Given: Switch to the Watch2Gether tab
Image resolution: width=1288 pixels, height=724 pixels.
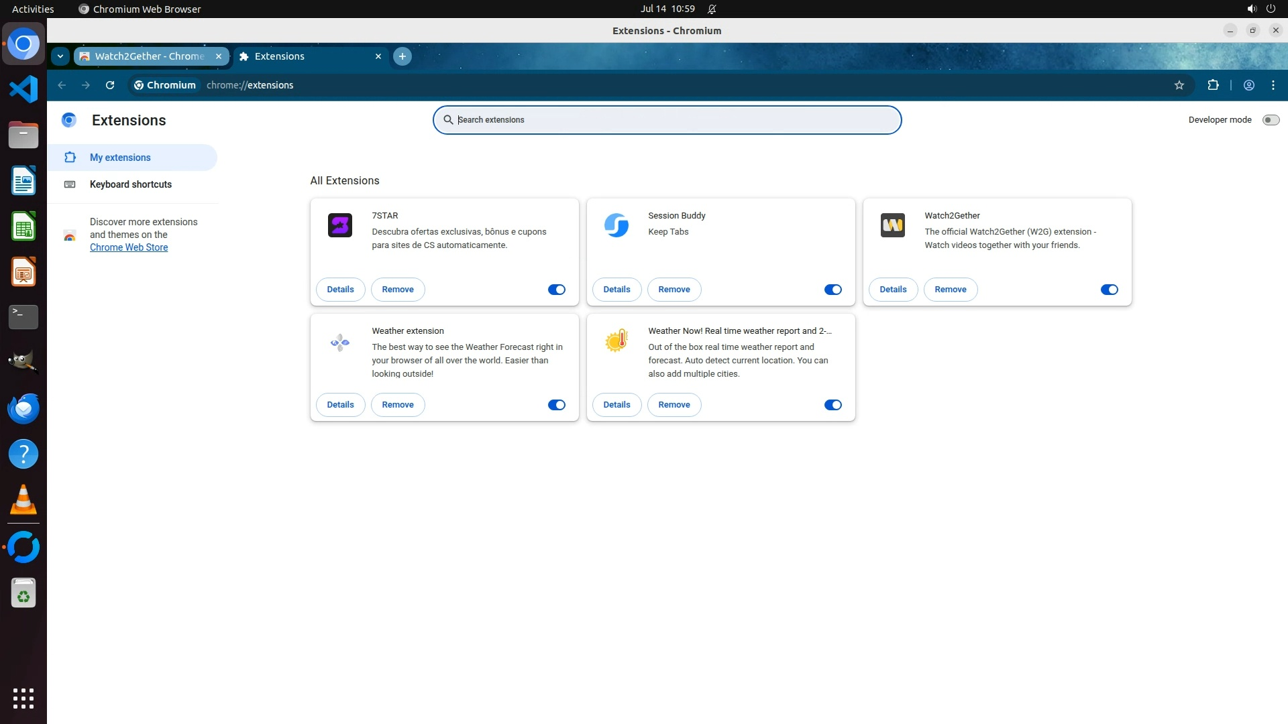Looking at the screenshot, I should [x=149, y=56].
